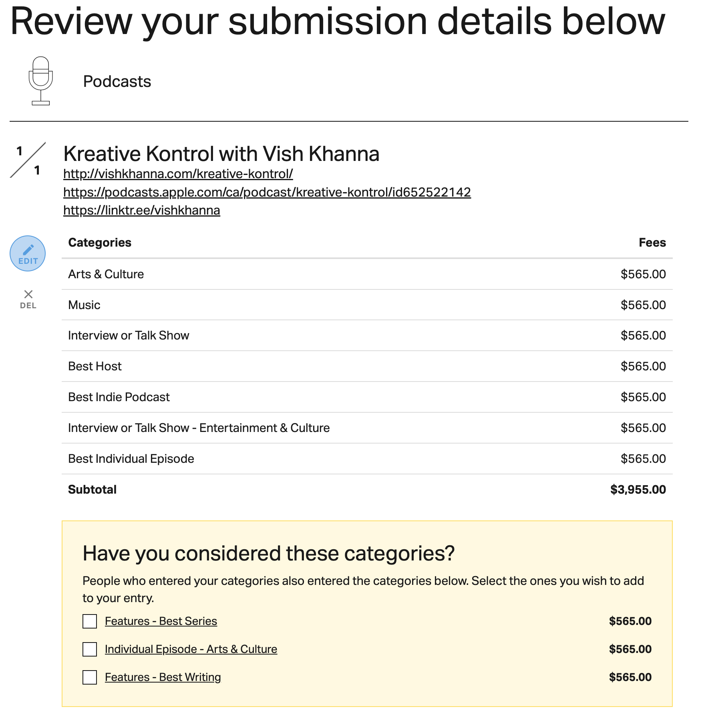The width and height of the screenshot is (712, 719).
Task: Click the blue Edit pencil button
Action: pyautogui.click(x=28, y=253)
